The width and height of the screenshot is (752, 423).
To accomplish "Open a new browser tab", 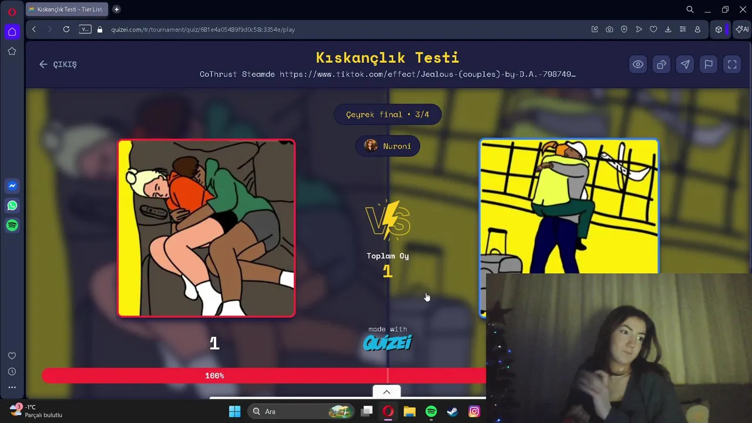I will pos(116,9).
